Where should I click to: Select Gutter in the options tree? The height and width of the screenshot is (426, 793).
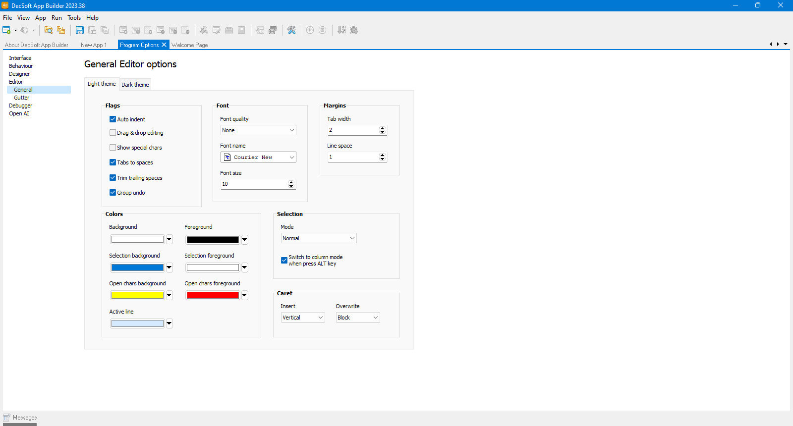(22, 98)
